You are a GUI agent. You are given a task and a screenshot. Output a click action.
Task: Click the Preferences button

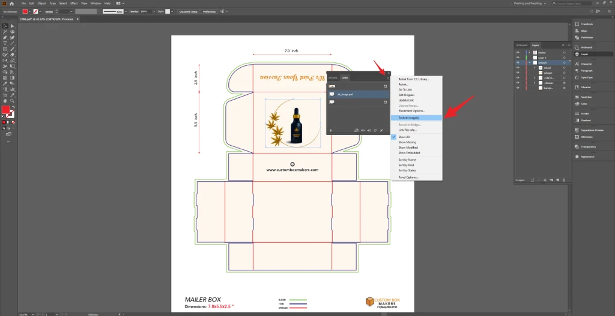coord(209,11)
